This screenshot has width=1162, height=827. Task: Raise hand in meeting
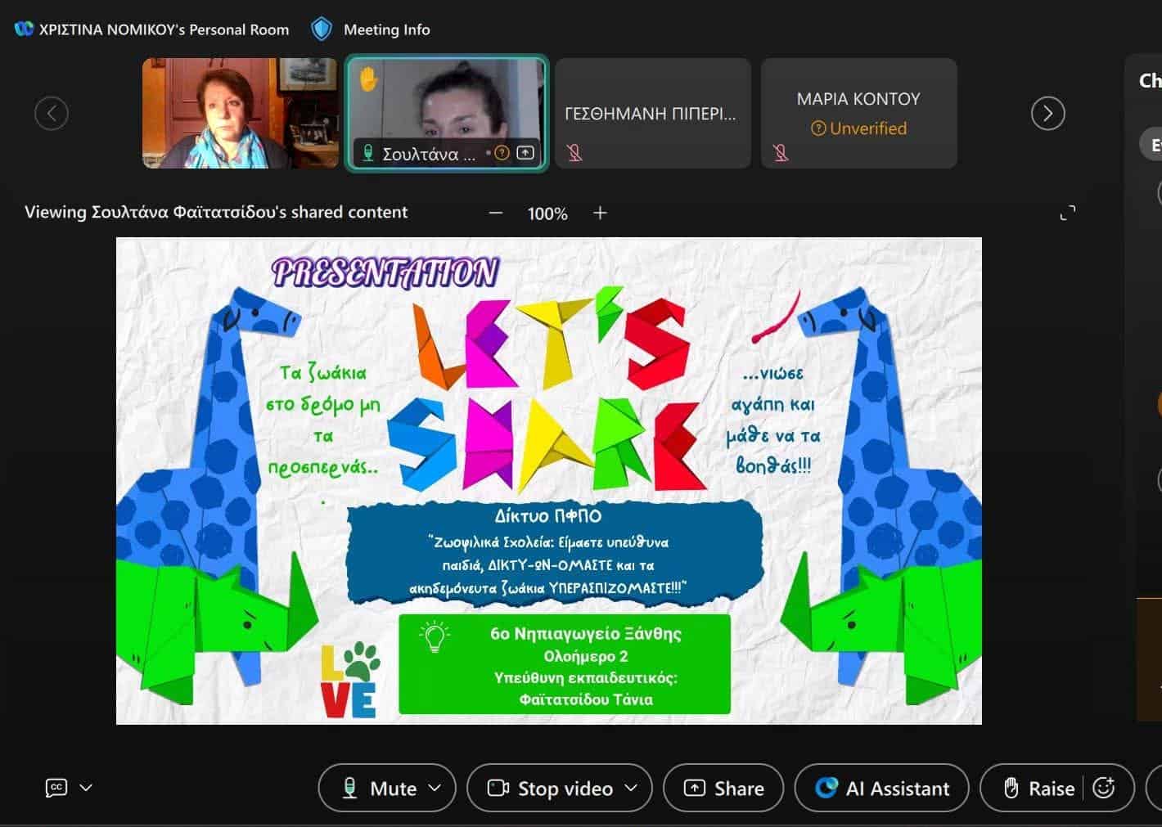click(1038, 789)
